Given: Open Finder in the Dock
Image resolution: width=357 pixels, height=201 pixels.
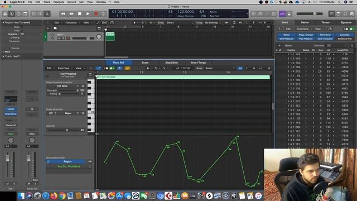Looking at the screenshot, I should coord(21,196).
